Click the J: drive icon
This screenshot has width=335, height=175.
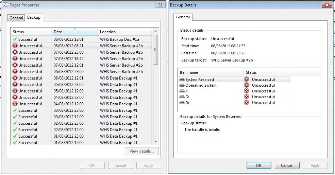coord(182,91)
